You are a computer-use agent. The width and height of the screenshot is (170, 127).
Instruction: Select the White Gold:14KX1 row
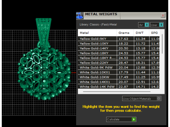coord(119,82)
